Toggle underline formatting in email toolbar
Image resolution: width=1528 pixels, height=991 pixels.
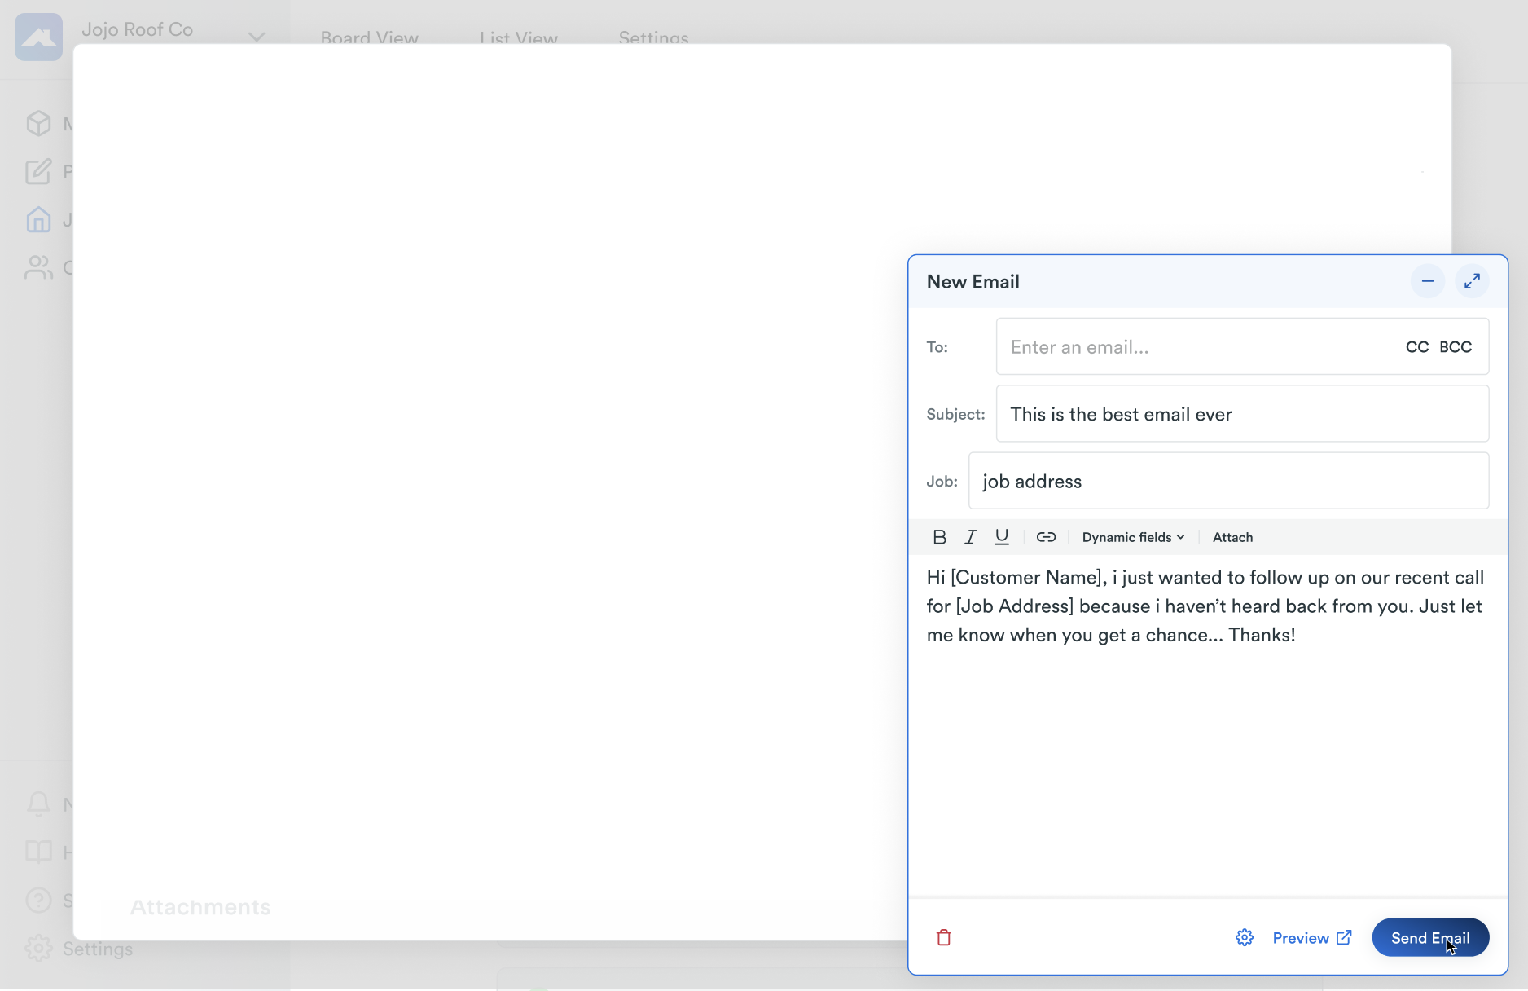(x=1002, y=537)
